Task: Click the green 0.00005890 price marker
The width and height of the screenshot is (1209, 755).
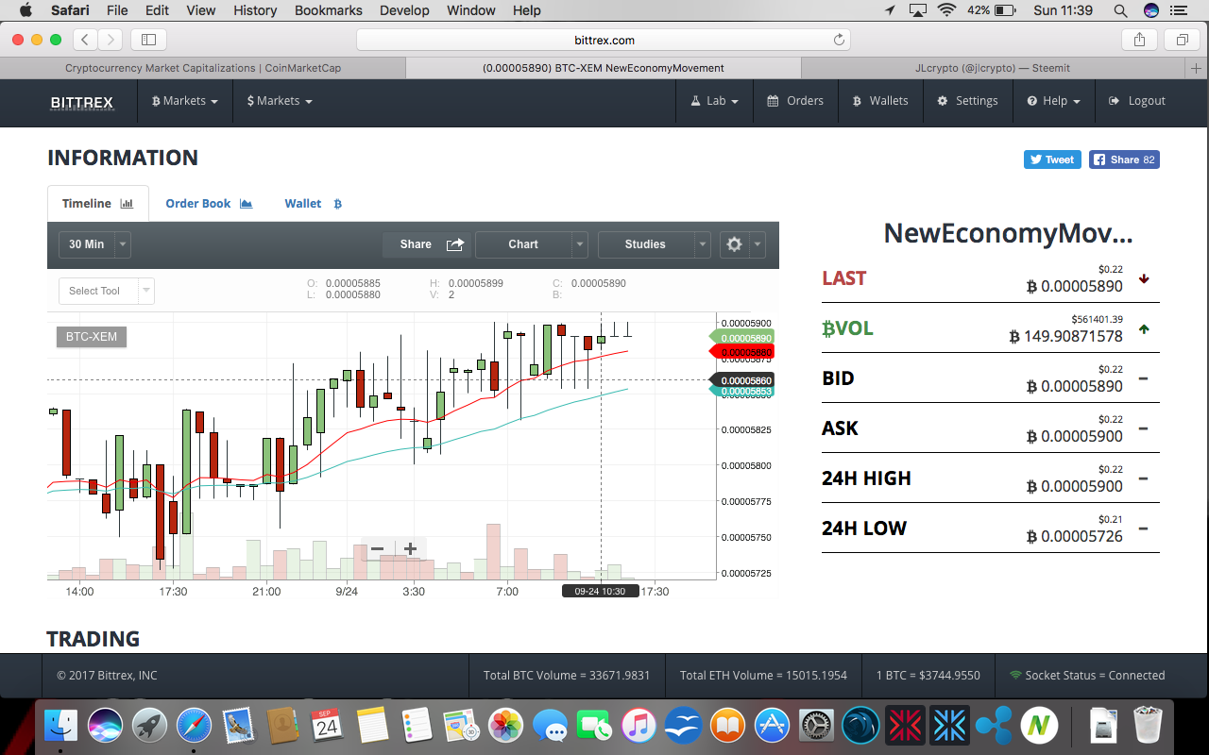Action: coord(742,338)
